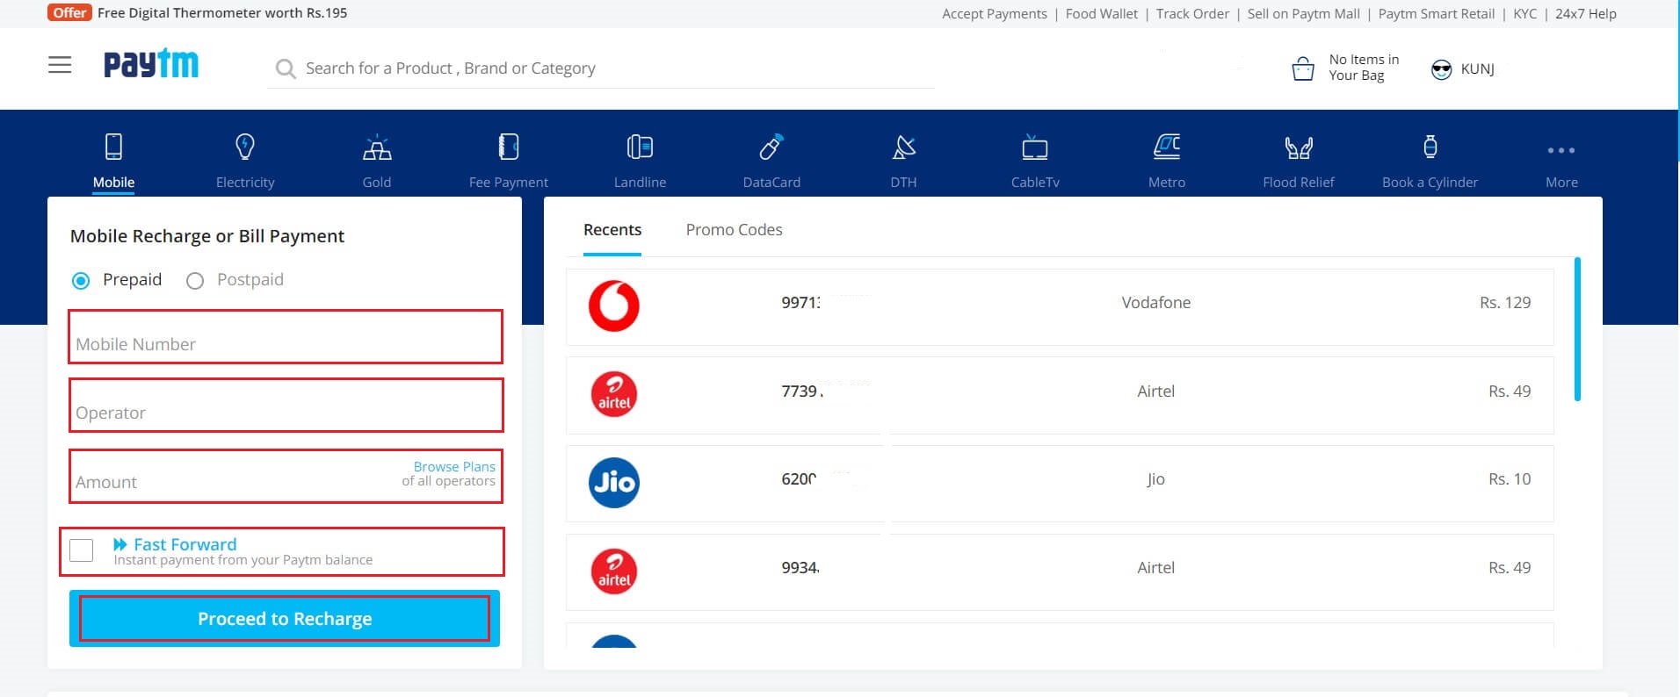1680x697 pixels.
Task: Focus the Amount input field
Action: tap(286, 477)
